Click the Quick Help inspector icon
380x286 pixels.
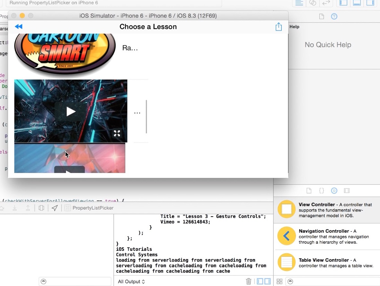tap(334, 17)
